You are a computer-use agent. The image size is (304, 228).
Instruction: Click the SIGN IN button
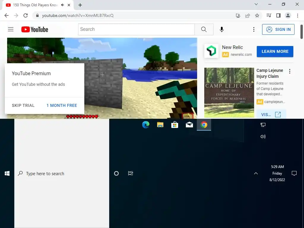(x=278, y=29)
